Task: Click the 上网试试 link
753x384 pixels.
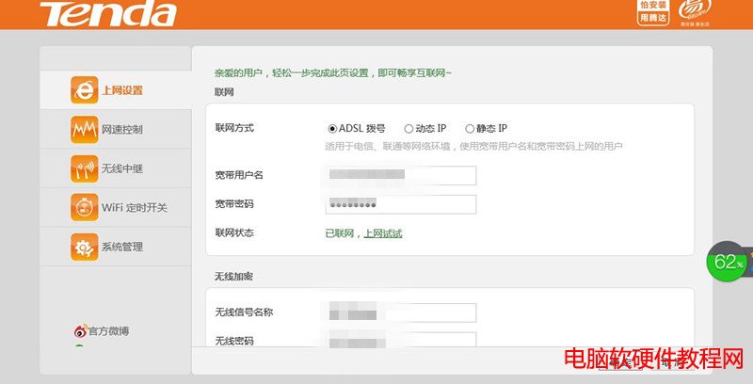Action: point(383,233)
